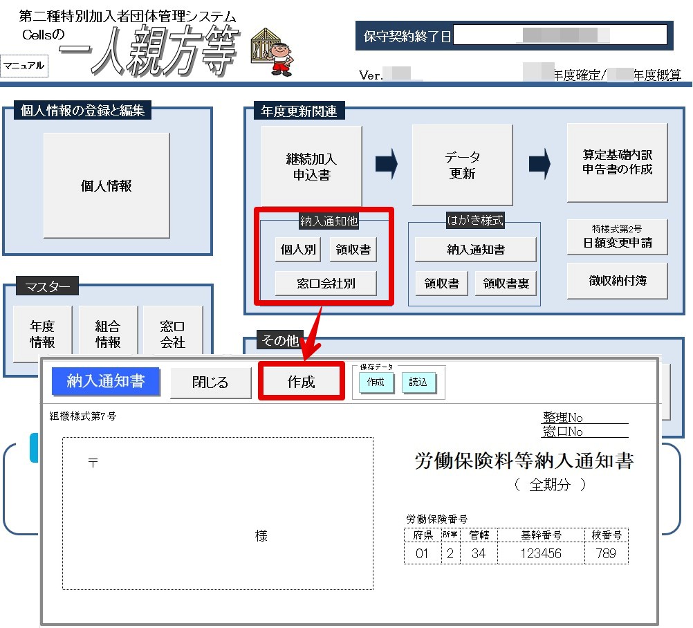
Task: Choose the 窓口会社別 button
Action: (326, 284)
